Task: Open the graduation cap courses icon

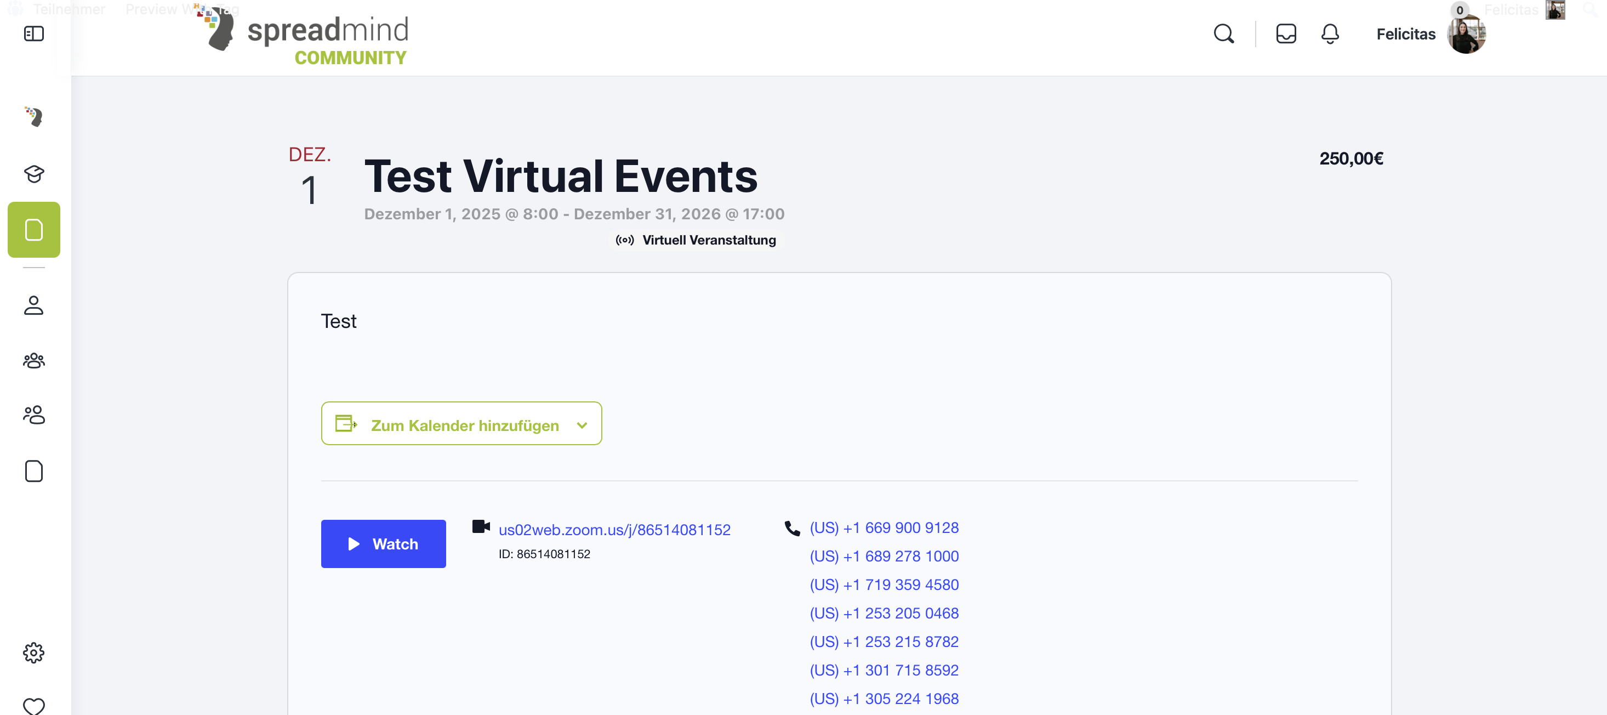Action: [33, 174]
